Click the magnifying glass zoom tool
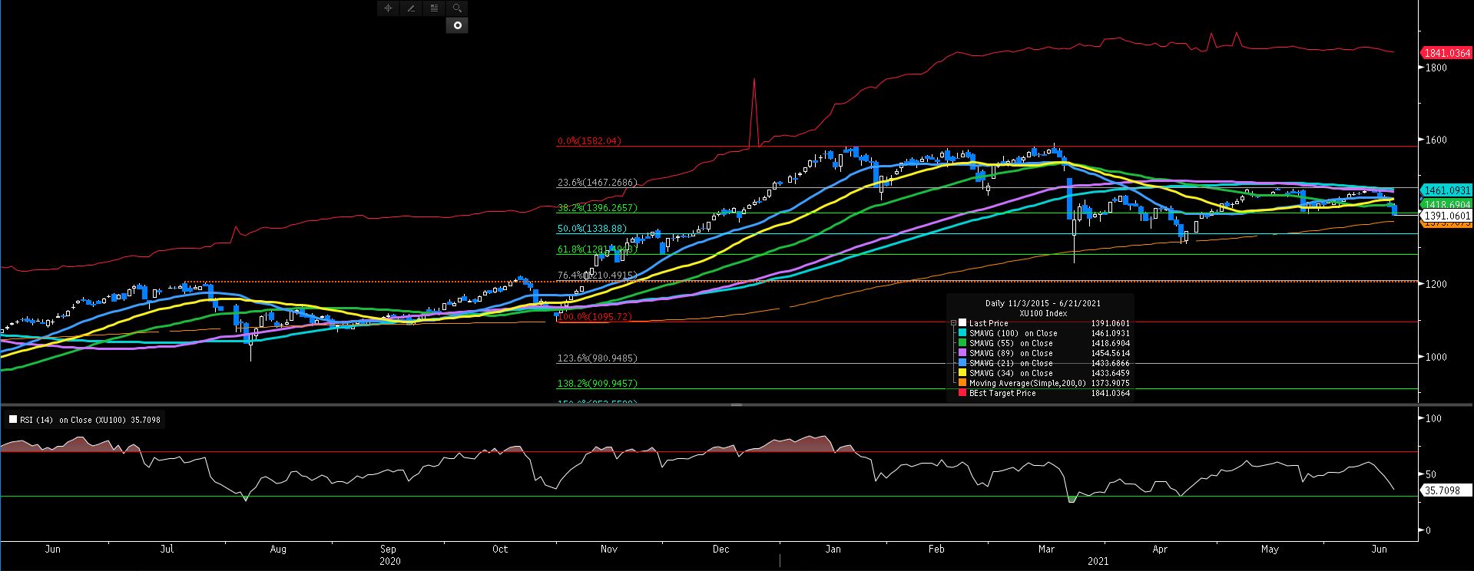The height and width of the screenshot is (571, 1474). click(x=457, y=8)
